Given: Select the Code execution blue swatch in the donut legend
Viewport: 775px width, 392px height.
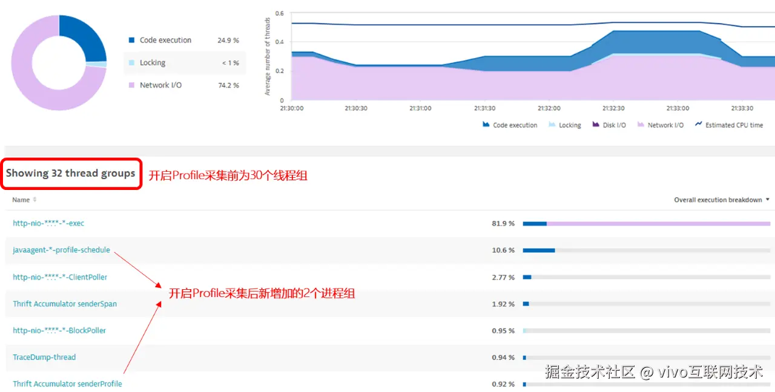Looking at the screenshot, I should pos(131,40).
